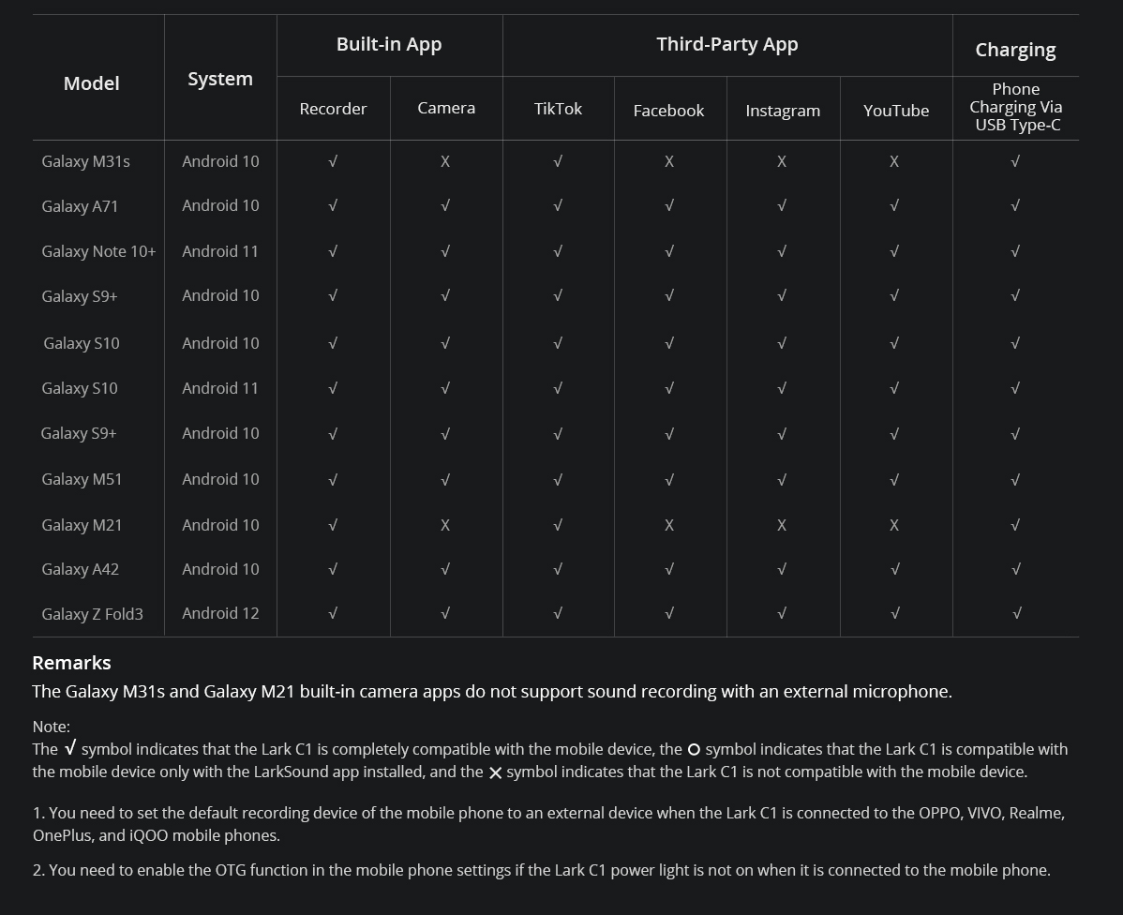Click the checkmark for Galaxy A71 TikTok
The width and height of the screenshot is (1123, 915).
click(558, 205)
